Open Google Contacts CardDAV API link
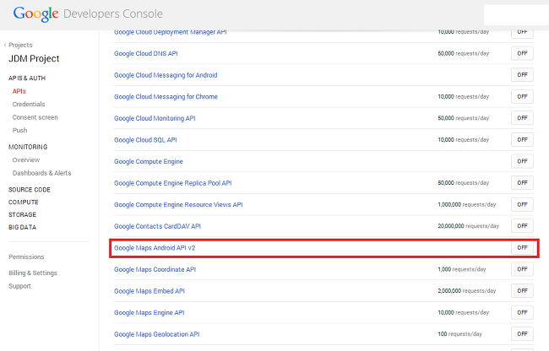Screen dimensions: 549x351 point(157,226)
